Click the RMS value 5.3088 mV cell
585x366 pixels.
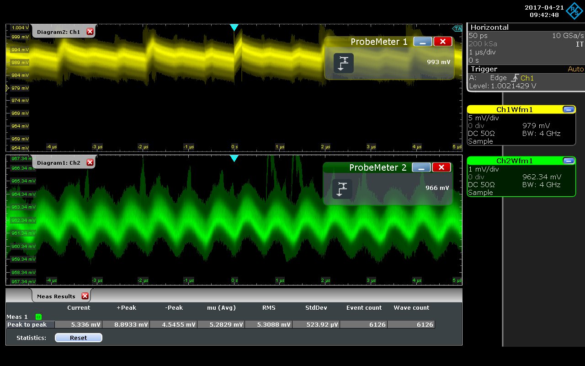[x=268, y=325]
